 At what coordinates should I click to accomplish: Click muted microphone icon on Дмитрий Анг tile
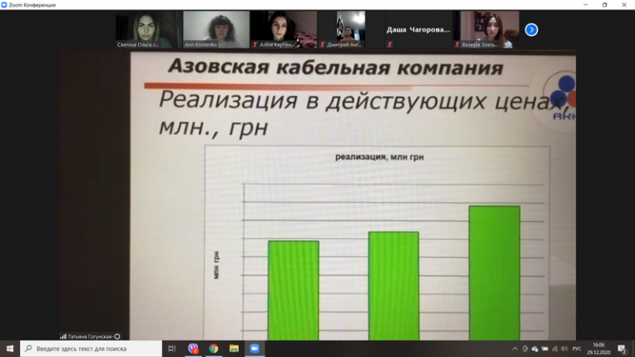322,45
